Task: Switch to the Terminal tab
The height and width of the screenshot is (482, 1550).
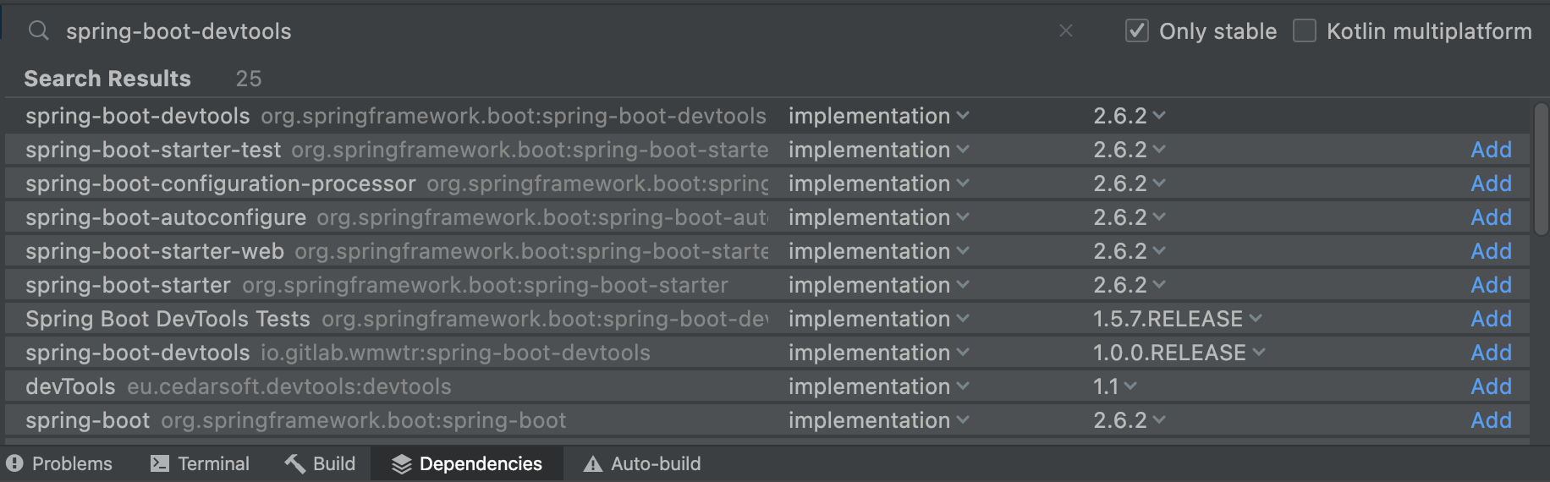Action: [x=213, y=463]
